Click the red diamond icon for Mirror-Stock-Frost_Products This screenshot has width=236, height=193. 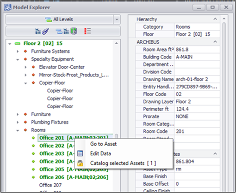[x=33, y=75]
